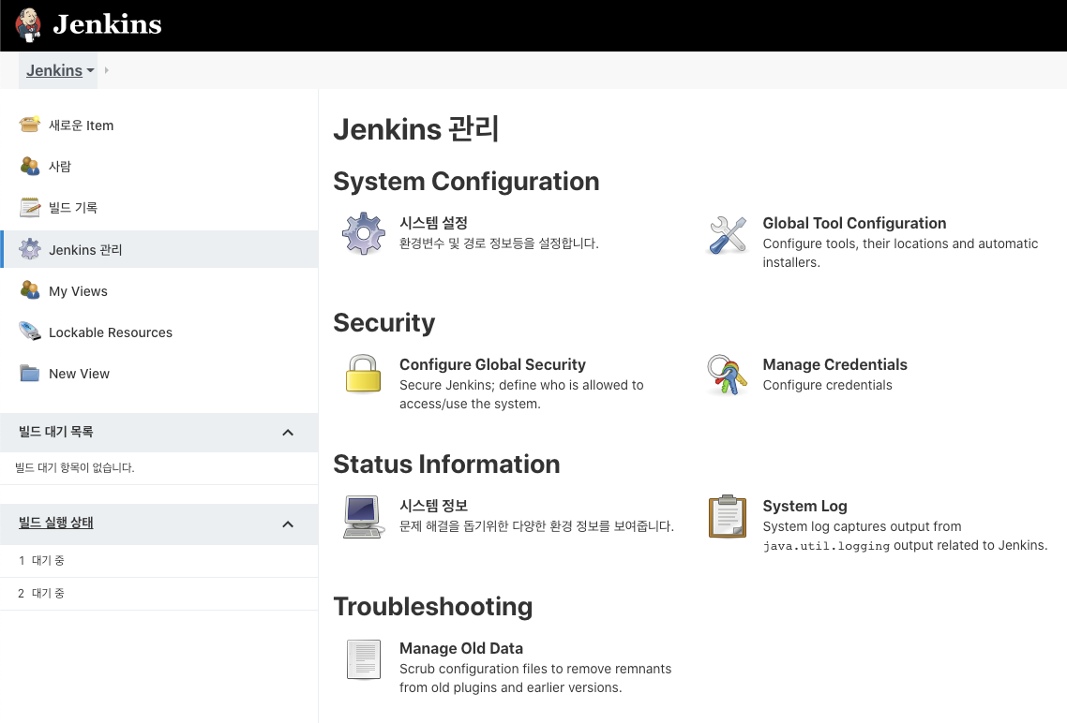Click the 새로운 Item box icon
Screen dimensions: 1067x723
tap(29, 125)
